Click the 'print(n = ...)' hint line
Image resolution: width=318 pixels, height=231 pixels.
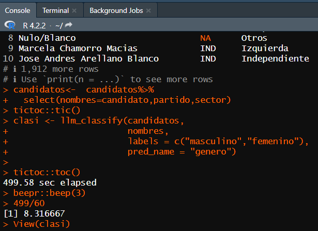[x=108, y=79]
